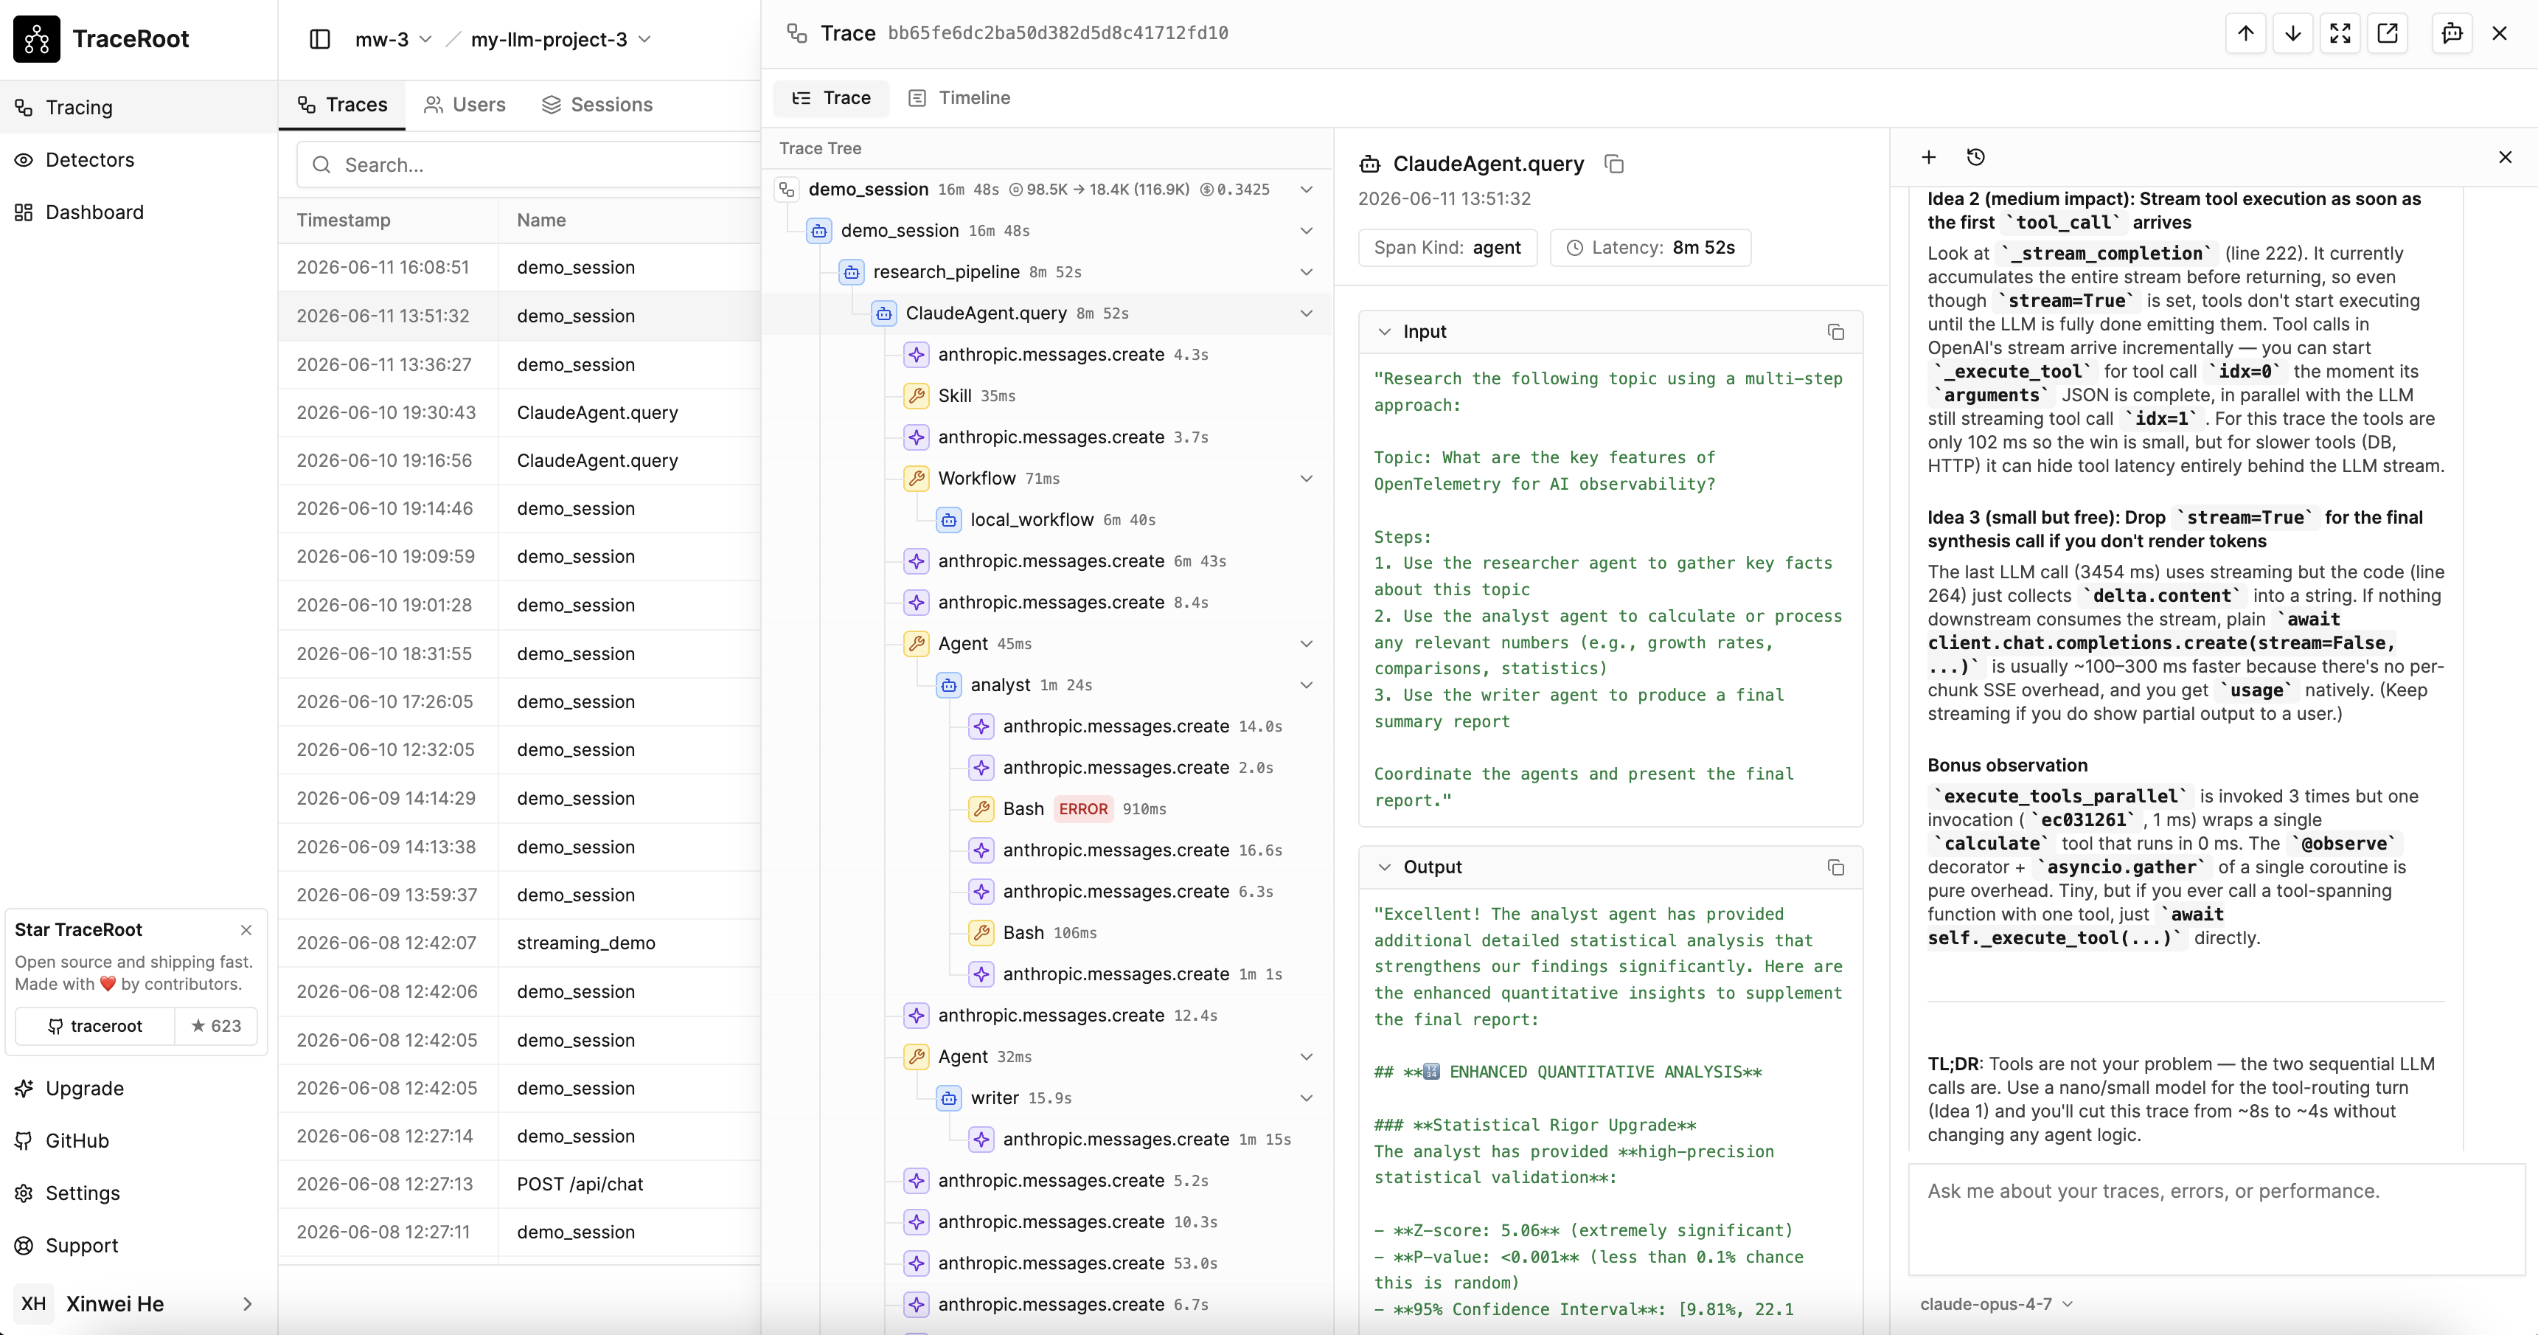Select the streaming_demo trace row
This screenshot has height=1335, width=2538.
pyautogui.click(x=521, y=943)
